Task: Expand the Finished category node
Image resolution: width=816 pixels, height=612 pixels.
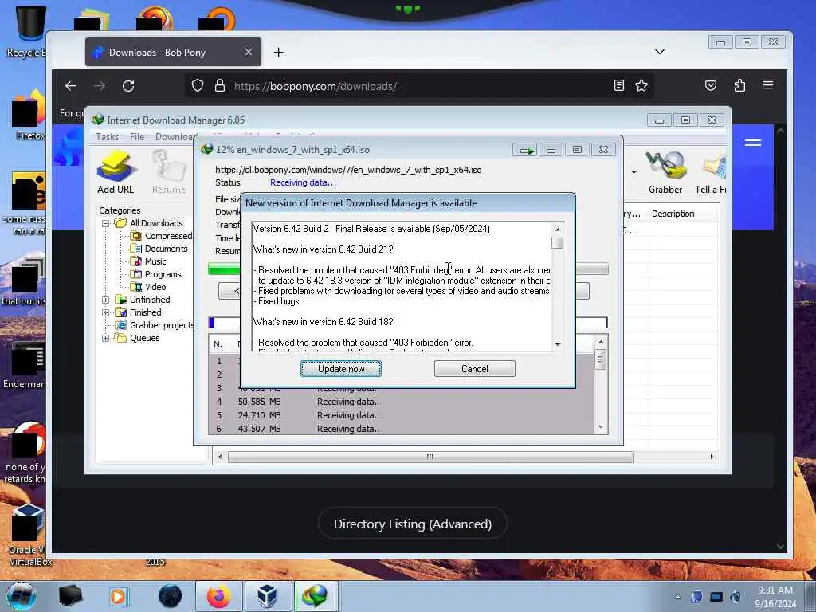Action: 106,312
